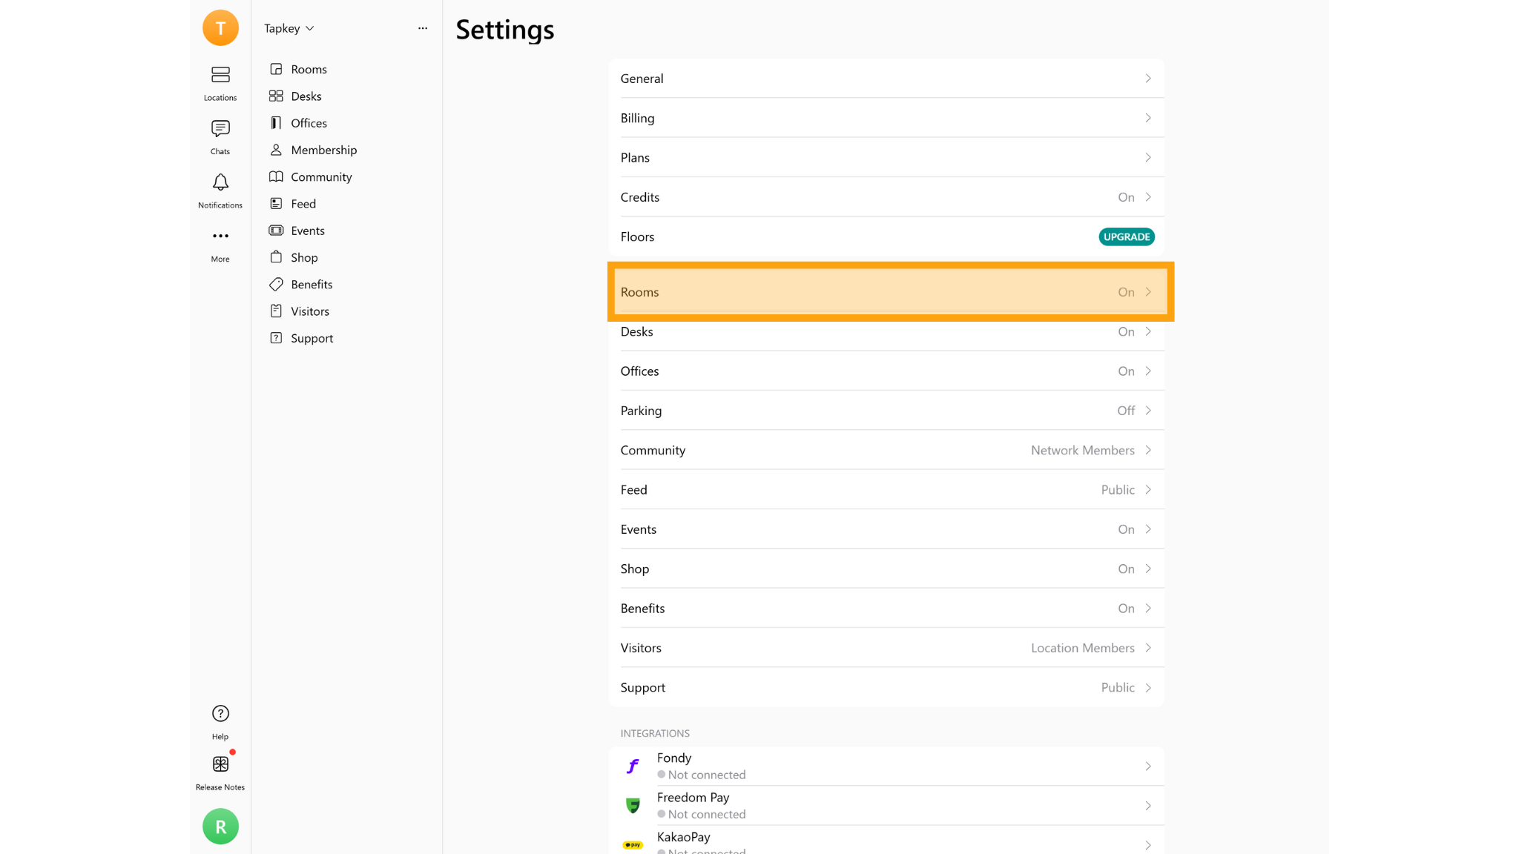1519x854 pixels.
Task: Click the Events ticket icon in sidebar
Action: click(x=276, y=231)
